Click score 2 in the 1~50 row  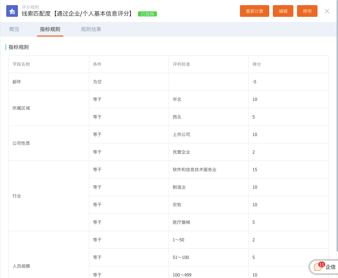(288, 240)
